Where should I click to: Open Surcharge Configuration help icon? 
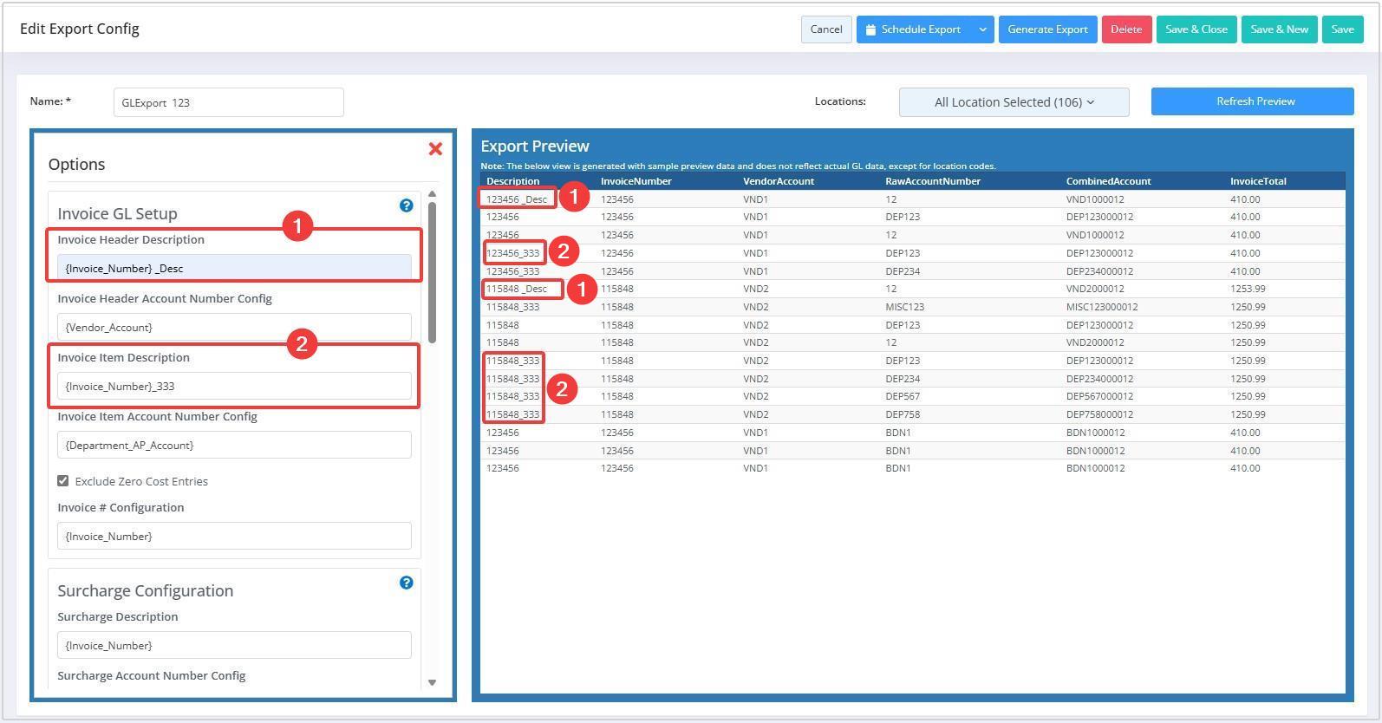[x=406, y=583]
